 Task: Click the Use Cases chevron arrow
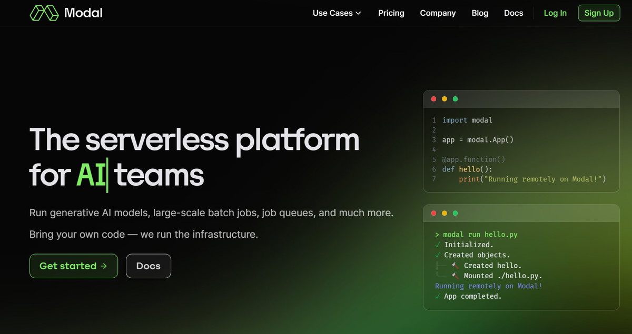tap(358, 13)
